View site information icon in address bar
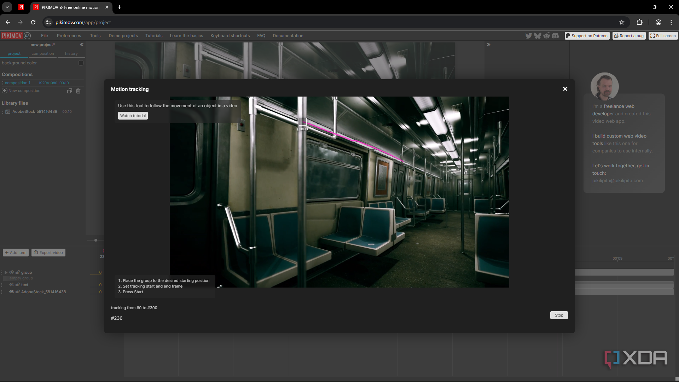The image size is (679, 382). coord(48,22)
